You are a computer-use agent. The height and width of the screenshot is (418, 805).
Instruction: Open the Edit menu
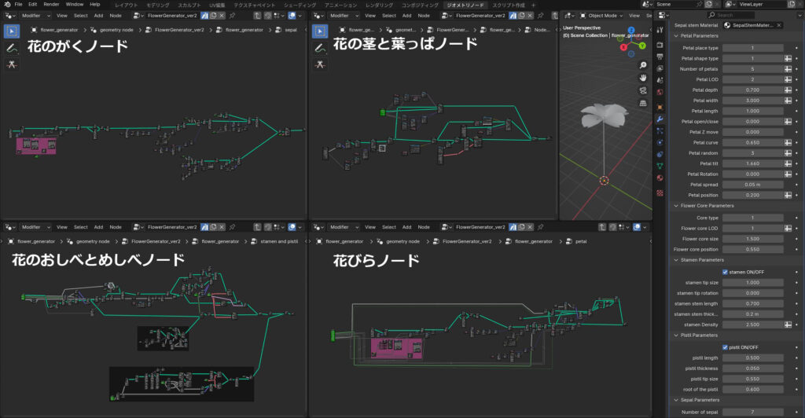pos(33,4)
